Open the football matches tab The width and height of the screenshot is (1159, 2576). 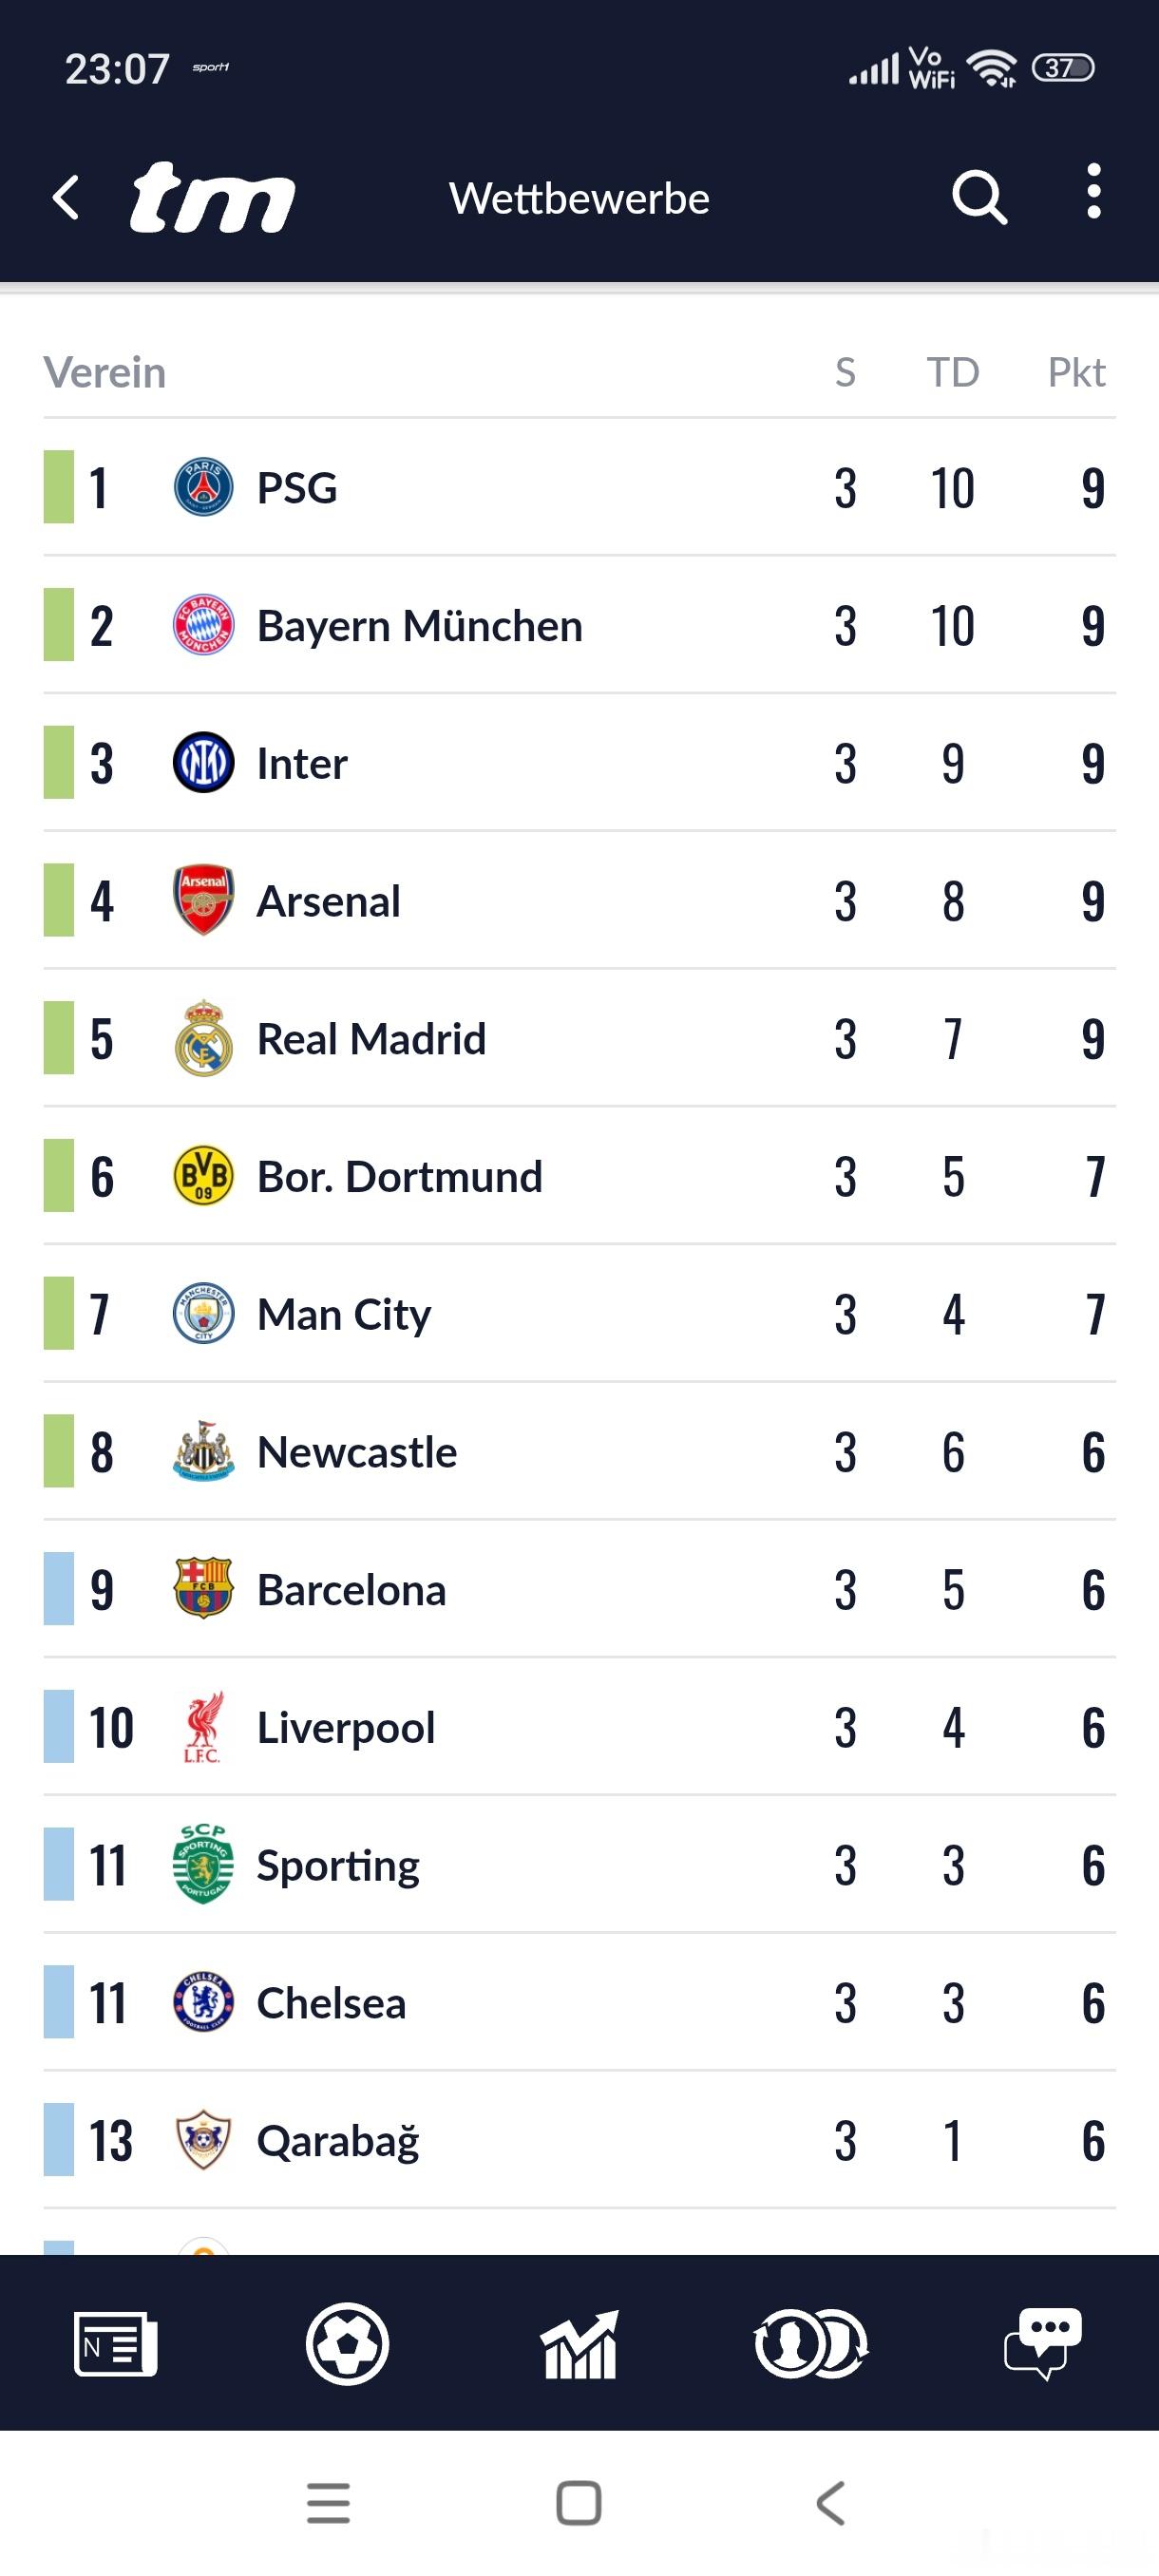pyautogui.click(x=347, y=2343)
